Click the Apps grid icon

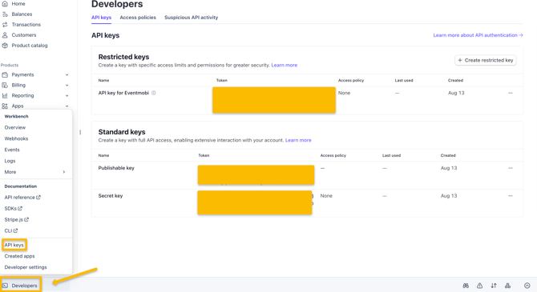click(5, 106)
